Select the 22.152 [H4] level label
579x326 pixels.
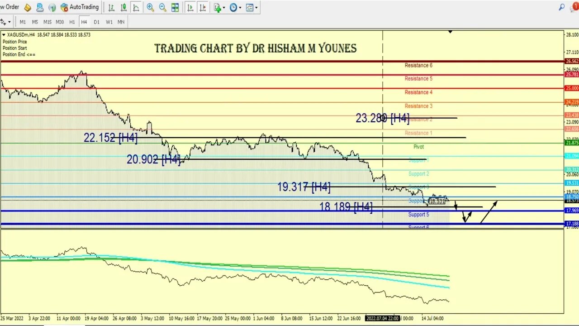tap(110, 138)
